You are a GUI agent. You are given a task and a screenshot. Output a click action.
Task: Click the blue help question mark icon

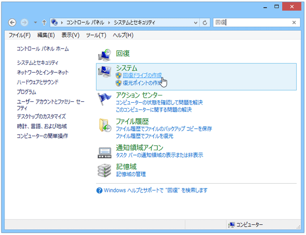[x=100, y=190]
